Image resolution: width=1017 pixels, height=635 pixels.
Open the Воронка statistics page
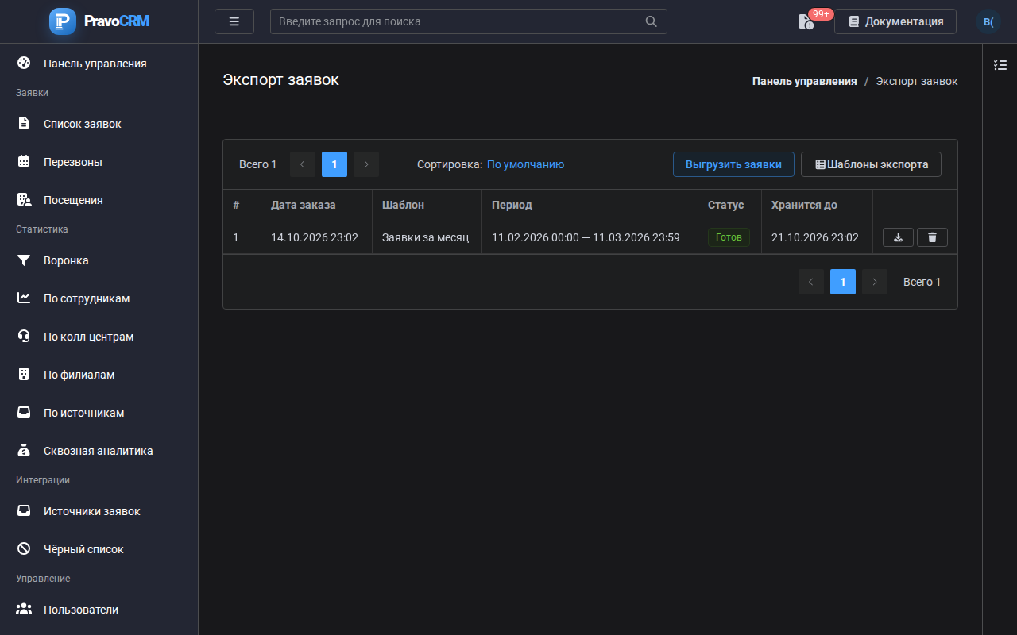pyautogui.click(x=99, y=260)
